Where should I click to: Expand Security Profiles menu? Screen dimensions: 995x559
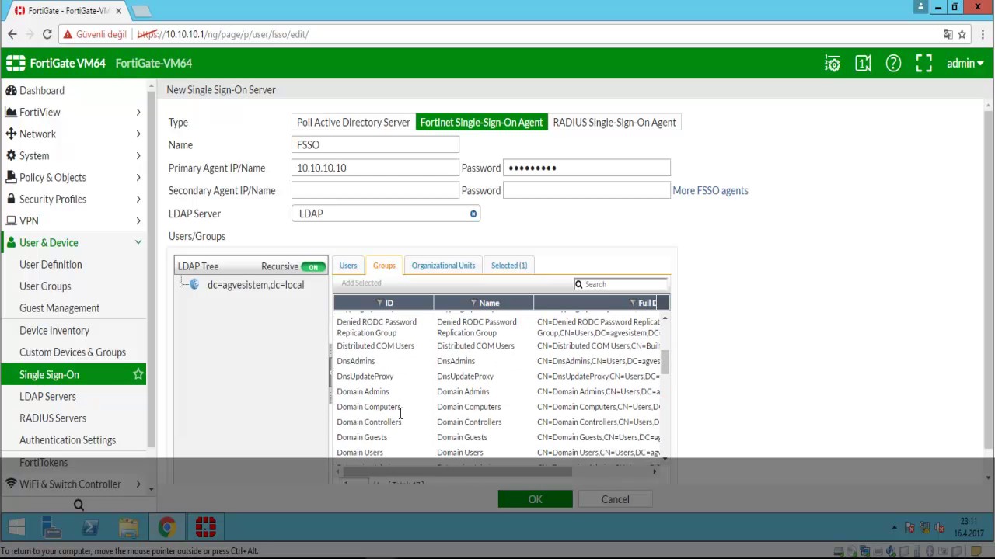click(x=73, y=199)
